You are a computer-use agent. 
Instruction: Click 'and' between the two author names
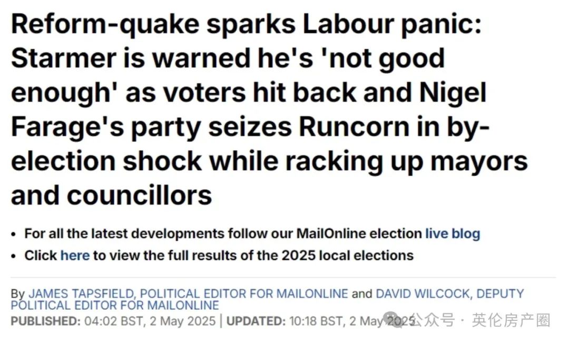(x=362, y=293)
